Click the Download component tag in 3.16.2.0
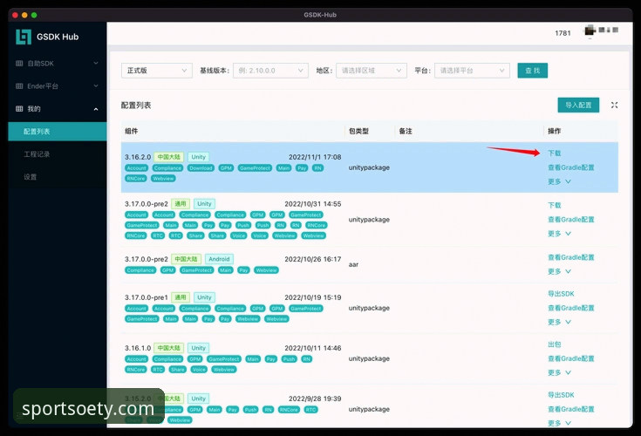The height and width of the screenshot is (436, 641). pos(201,168)
